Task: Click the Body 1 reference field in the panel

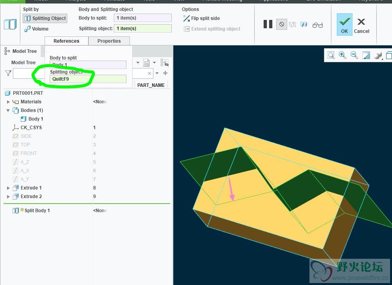Action: (x=88, y=65)
